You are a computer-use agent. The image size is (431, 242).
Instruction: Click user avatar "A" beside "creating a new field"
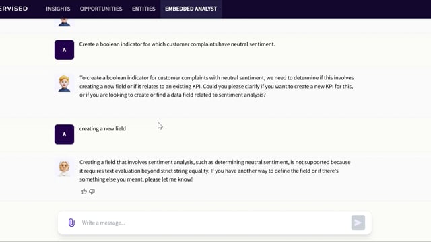64,134
